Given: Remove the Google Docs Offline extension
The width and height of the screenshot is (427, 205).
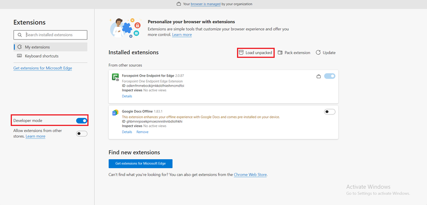Looking at the screenshot, I should 142,132.
